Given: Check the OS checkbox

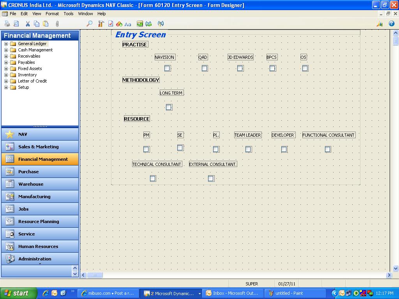Looking at the screenshot, I should (x=305, y=68).
